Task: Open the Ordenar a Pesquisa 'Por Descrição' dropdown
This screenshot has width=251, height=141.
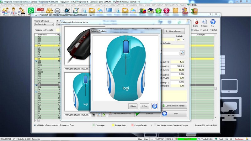Action: pos(44,24)
